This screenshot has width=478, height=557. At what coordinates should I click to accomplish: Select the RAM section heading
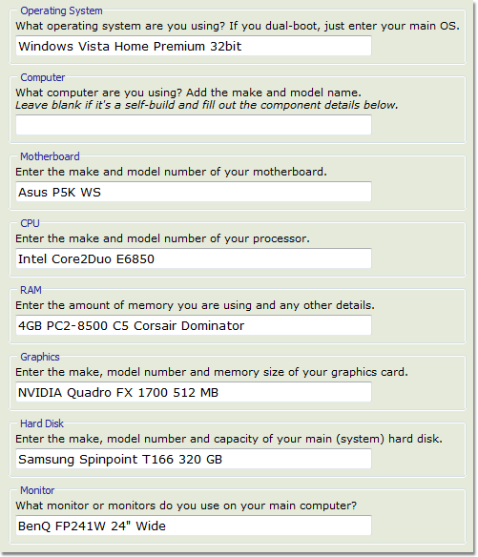pyautogui.click(x=31, y=290)
